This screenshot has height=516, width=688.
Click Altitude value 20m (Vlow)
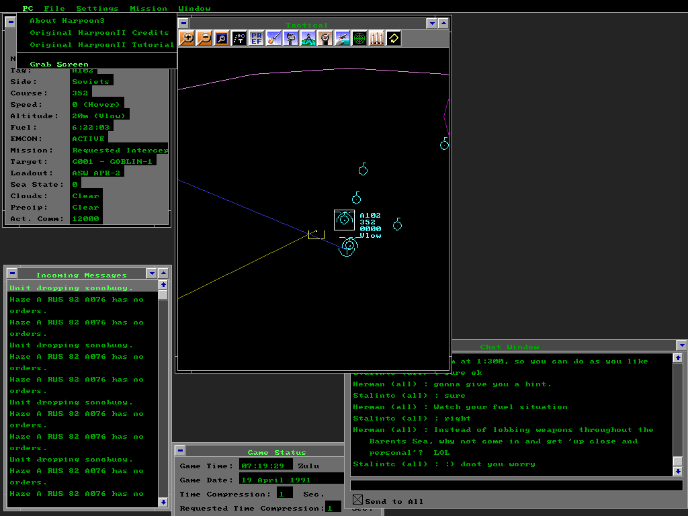[x=99, y=116]
